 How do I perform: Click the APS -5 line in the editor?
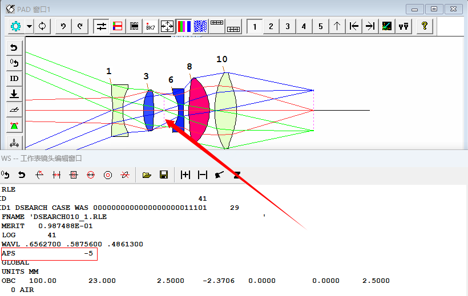(x=49, y=254)
